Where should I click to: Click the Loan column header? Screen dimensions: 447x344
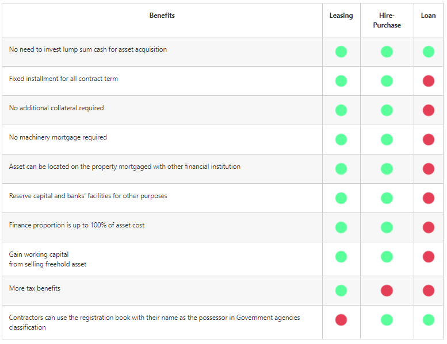coord(428,16)
